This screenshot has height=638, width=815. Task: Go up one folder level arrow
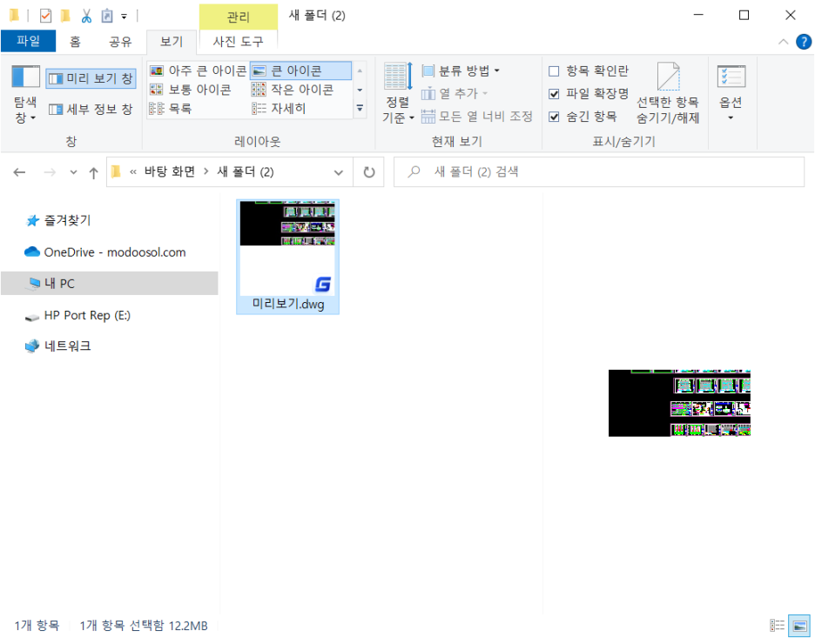93,172
